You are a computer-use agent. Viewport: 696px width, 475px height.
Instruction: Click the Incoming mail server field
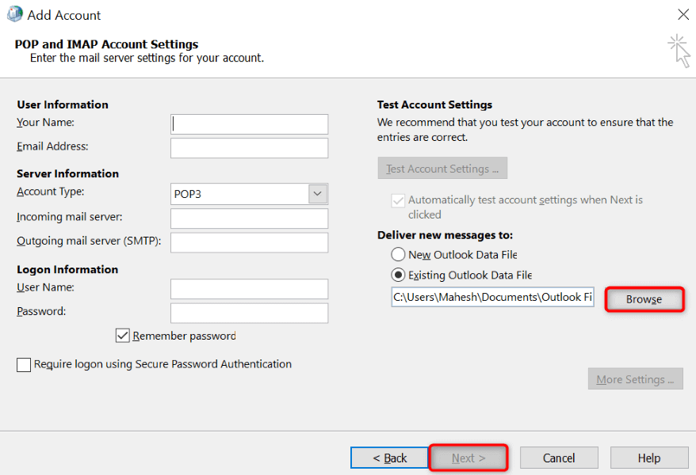[x=249, y=218]
